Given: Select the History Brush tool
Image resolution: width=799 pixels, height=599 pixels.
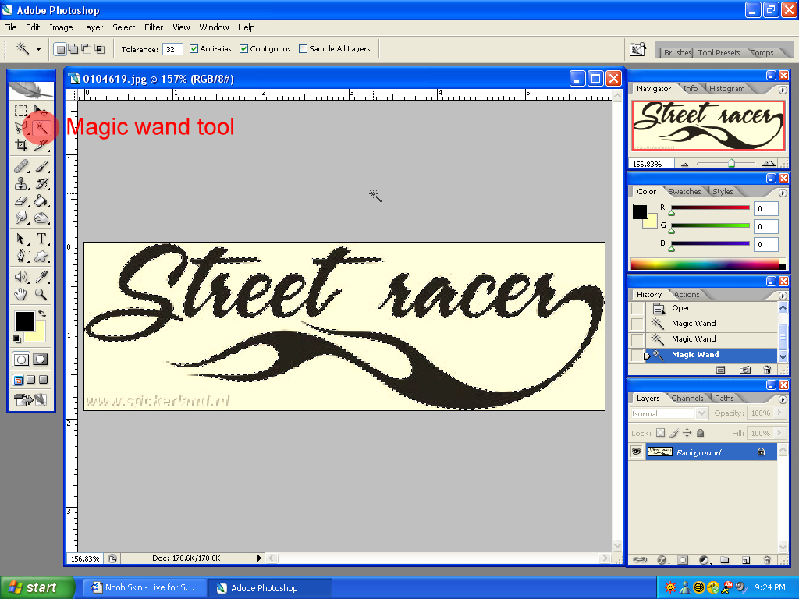Looking at the screenshot, I should 41,183.
